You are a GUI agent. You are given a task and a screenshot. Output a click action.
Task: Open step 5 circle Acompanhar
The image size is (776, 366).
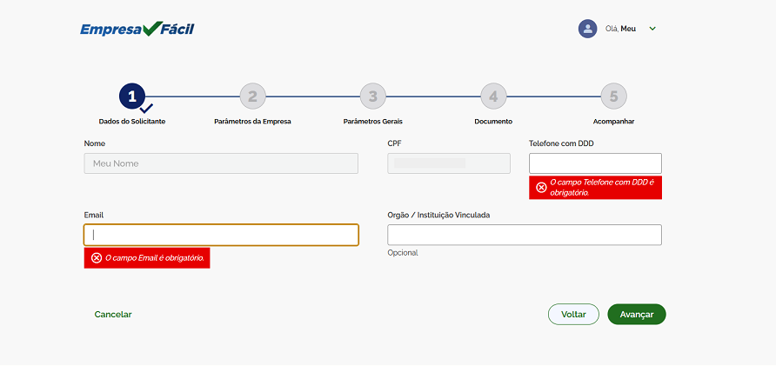point(613,96)
